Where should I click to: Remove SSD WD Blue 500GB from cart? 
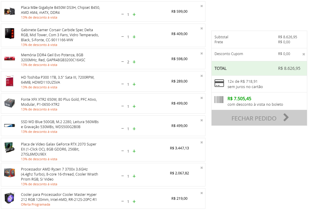tap(202, 120)
